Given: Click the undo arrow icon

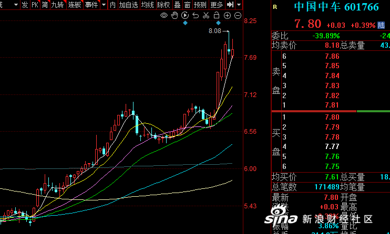Looking at the screenshot, I should pos(196,15).
